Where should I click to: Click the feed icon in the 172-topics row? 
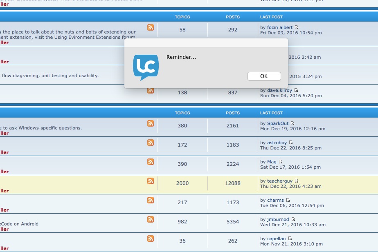pyautogui.click(x=151, y=143)
